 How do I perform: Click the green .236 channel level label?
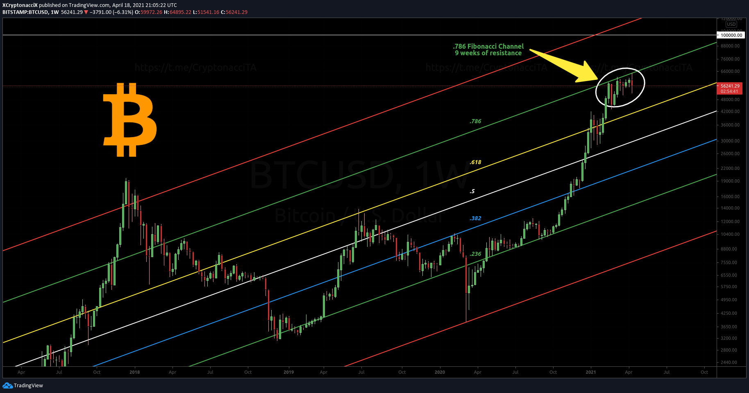point(475,254)
